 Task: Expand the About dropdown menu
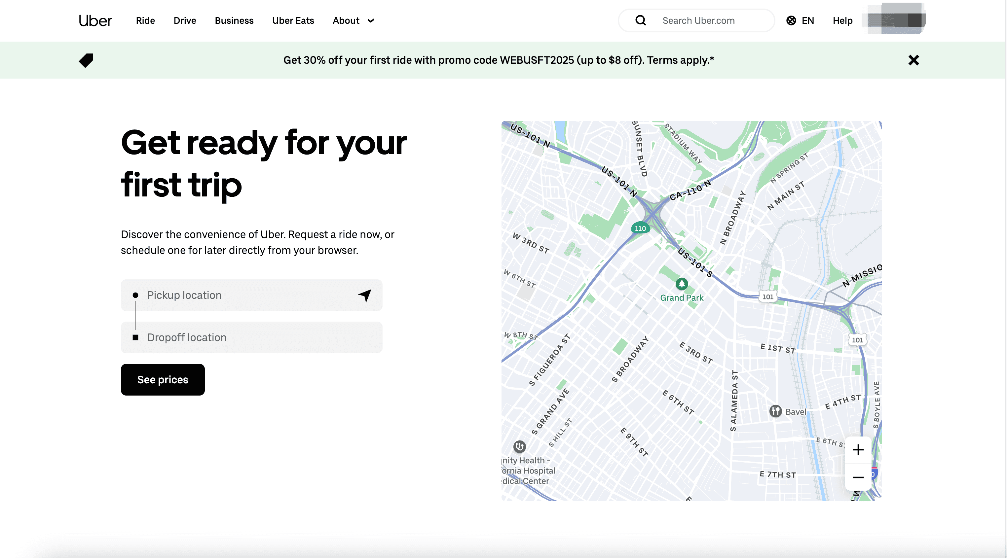click(x=354, y=21)
